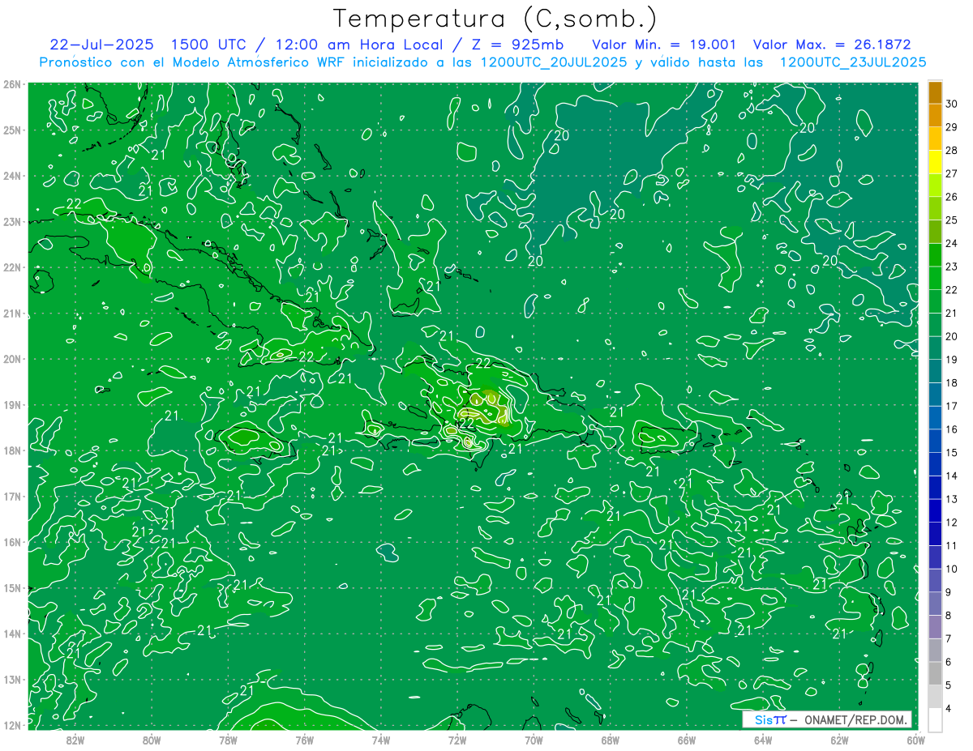Click the '76W' longitude axis label

pos(304,740)
